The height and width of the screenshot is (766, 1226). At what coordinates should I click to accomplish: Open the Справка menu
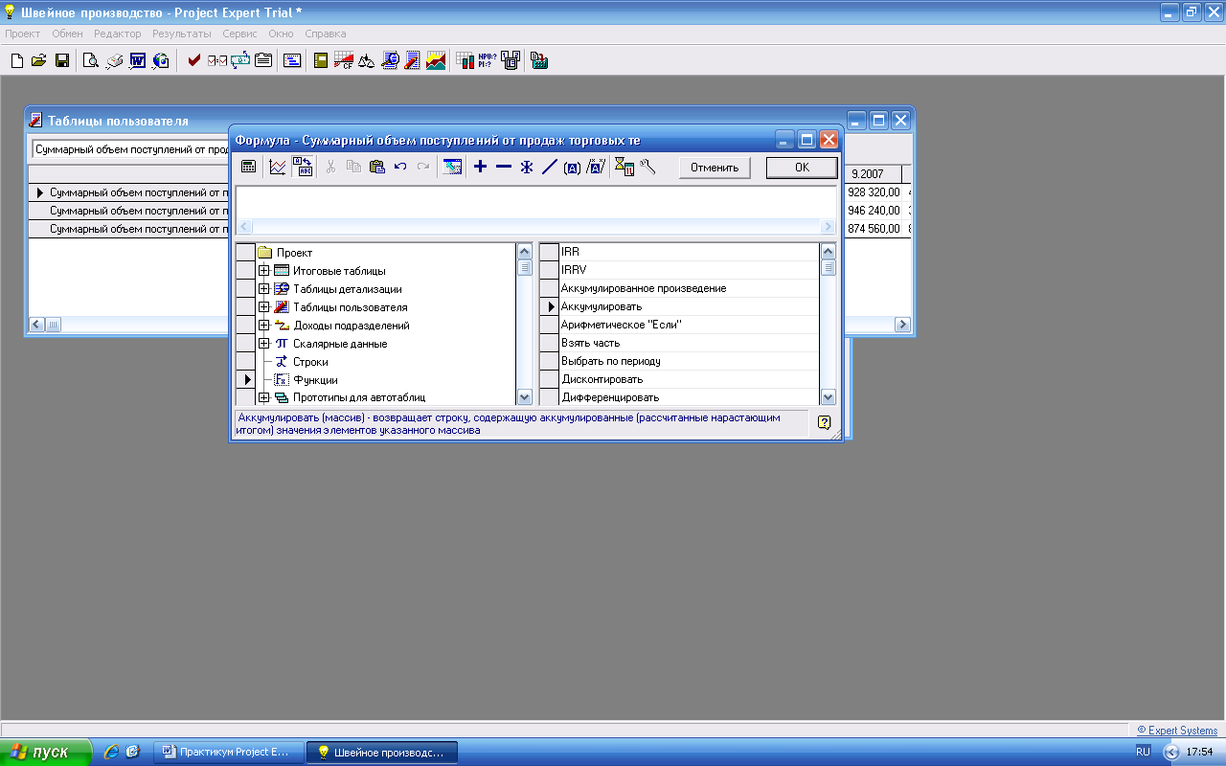(x=326, y=34)
